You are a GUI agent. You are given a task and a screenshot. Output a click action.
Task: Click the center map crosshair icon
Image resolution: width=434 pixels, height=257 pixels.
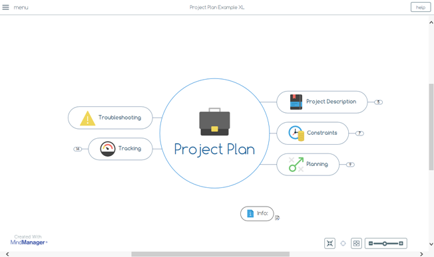(343, 243)
